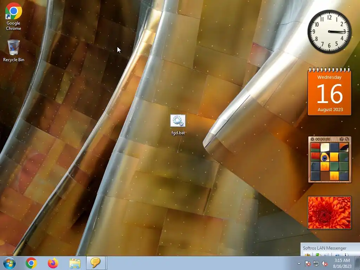The height and width of the screenshot is (270, 360).
Task: Click August 2023 text on calendar gadget
Action: (x=330, y=110)
